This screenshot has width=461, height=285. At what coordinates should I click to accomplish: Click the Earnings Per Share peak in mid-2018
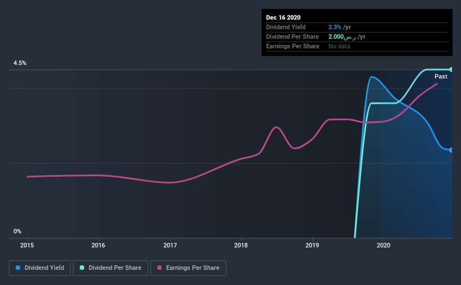[x=276, y=127]
